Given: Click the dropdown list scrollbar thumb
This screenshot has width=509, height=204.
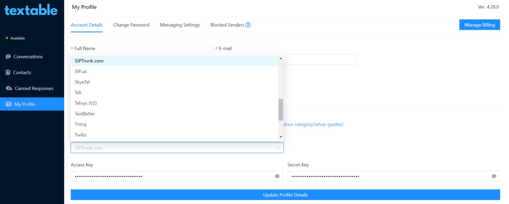Looking at the screenshot, I should pos(281,110).
